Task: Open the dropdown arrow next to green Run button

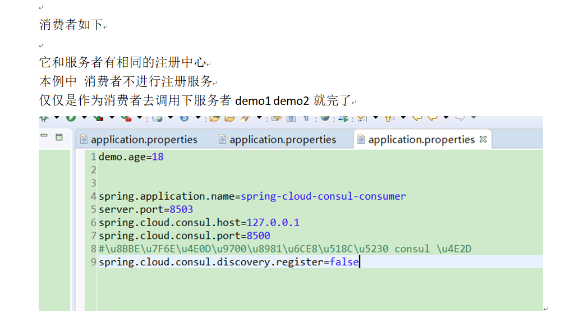Action: [85, 117]
